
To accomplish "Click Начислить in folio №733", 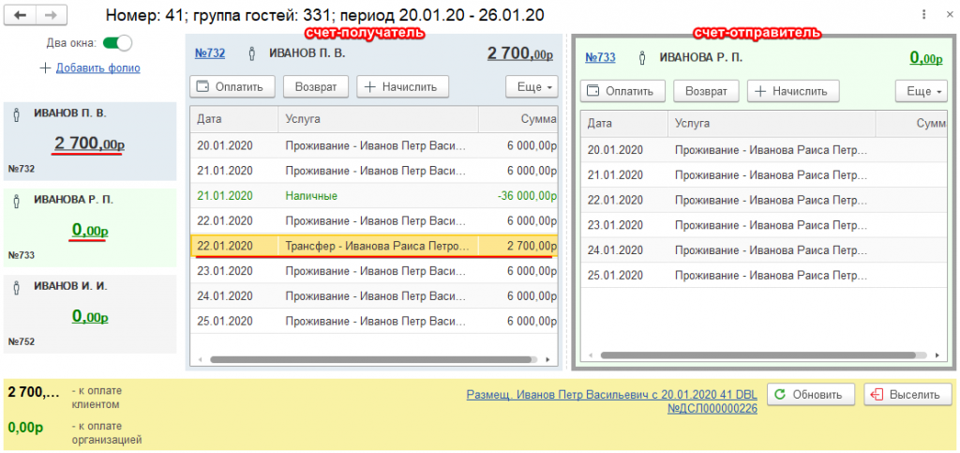I will pyautogui.click(x=793, y=91).
